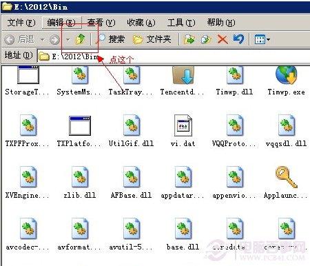Select the appdatar... file icon

click(183, 177)
